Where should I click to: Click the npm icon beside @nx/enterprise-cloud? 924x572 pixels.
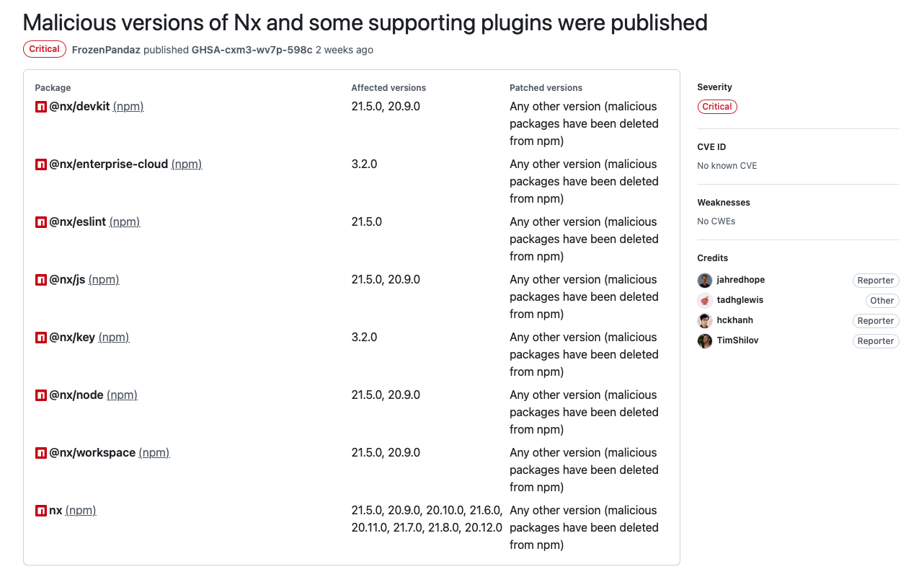click(x=41, y=164)
